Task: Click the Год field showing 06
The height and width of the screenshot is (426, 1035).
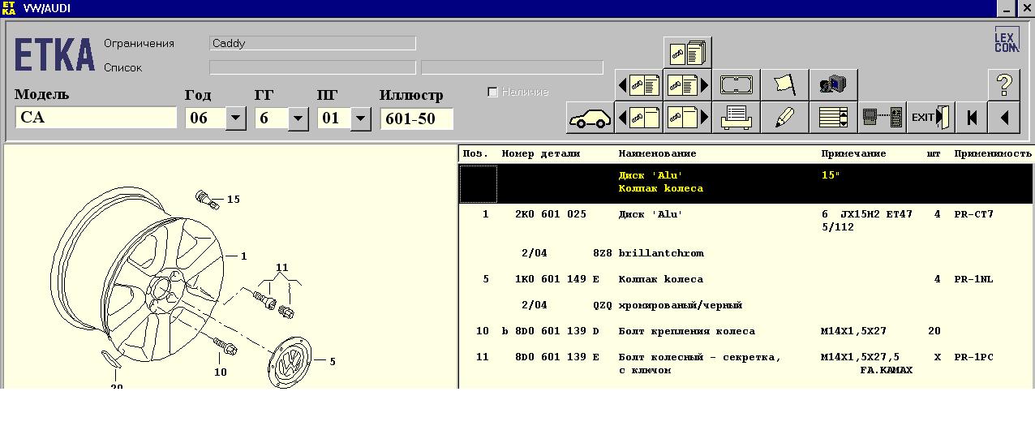Action: tap(204, 118)
